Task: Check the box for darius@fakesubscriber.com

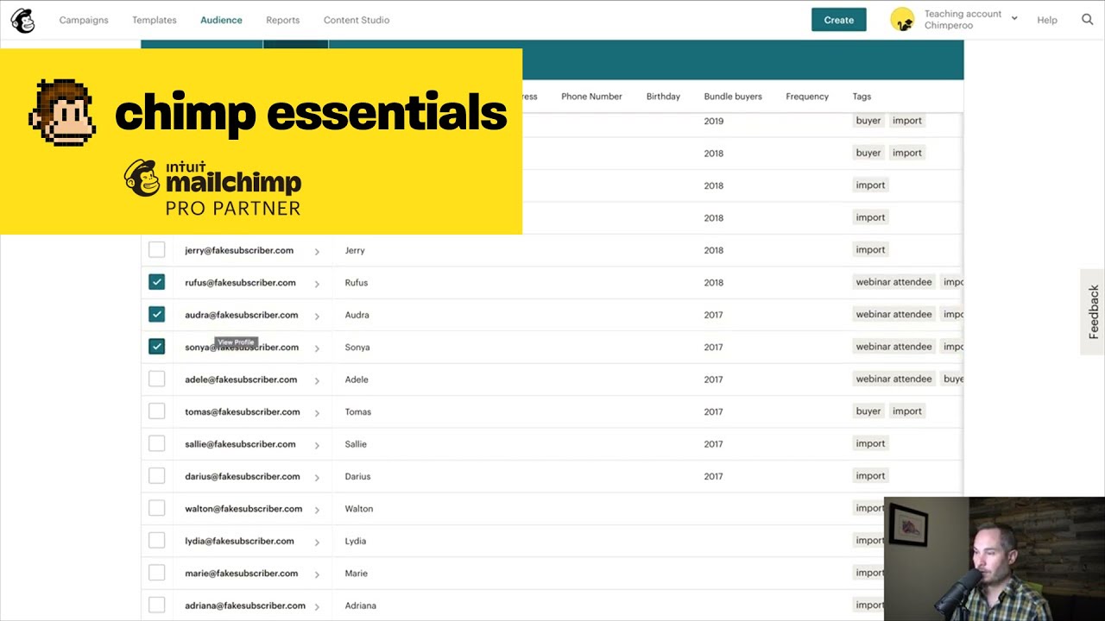Action: [x=156, y=476]
